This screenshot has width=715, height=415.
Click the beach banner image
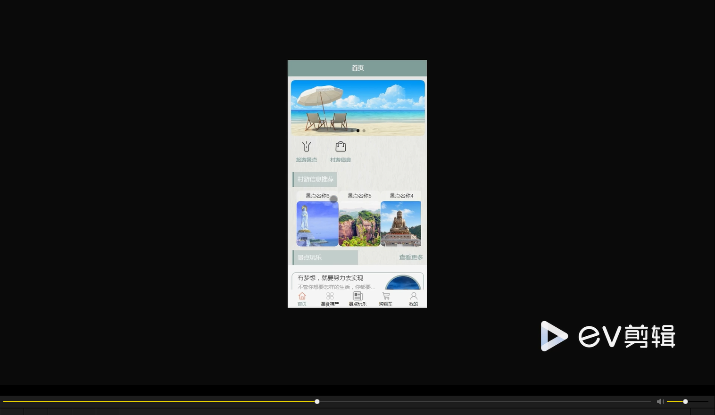pyautogui.click(x=358, y=108)
